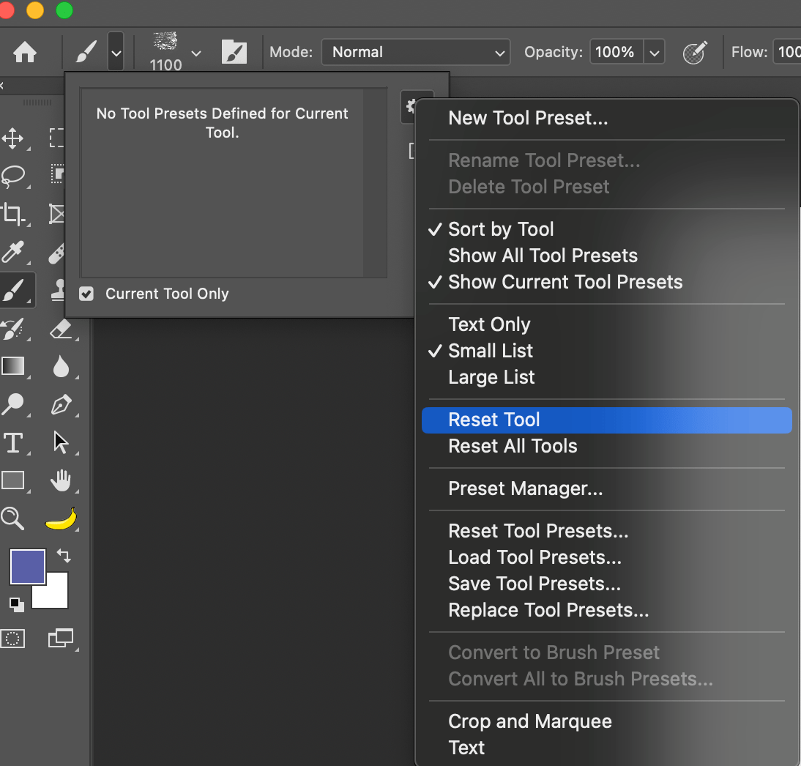This screenshot has width=801, height=766.
Task: Select the Zoom tool
Action: click(x=13, y=518)
